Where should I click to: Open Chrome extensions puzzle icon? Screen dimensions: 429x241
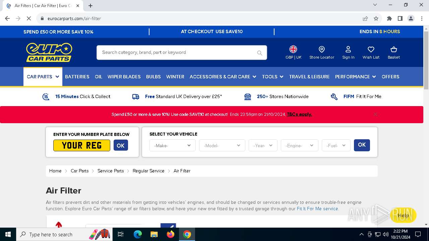pos(389,18)
